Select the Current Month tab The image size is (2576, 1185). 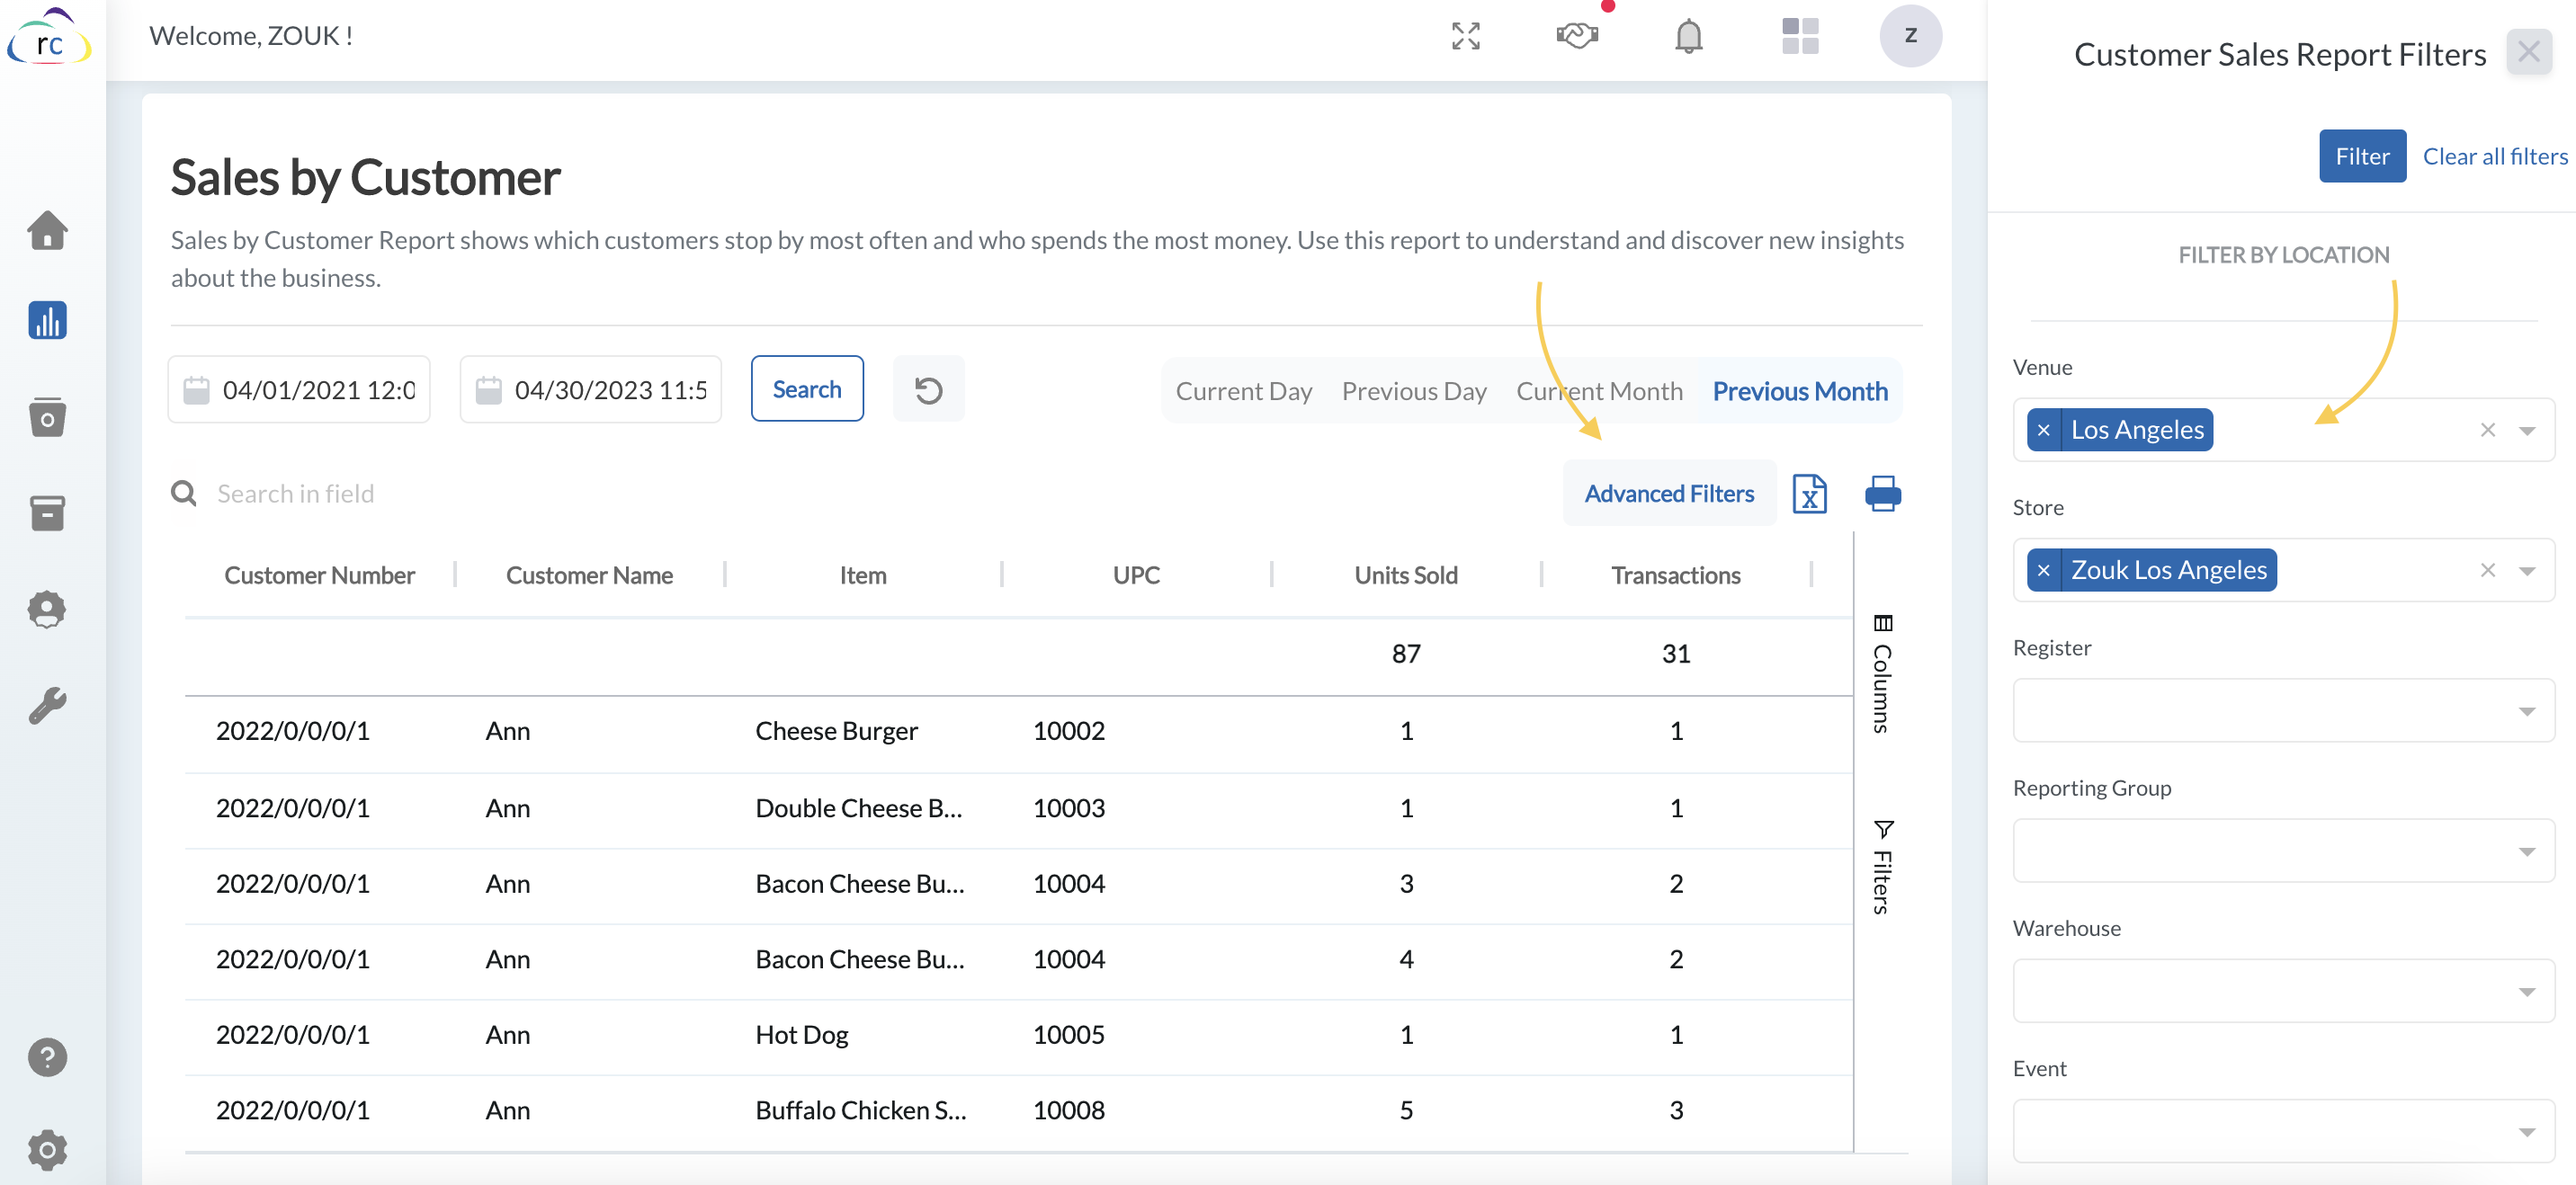(1599, 391)
